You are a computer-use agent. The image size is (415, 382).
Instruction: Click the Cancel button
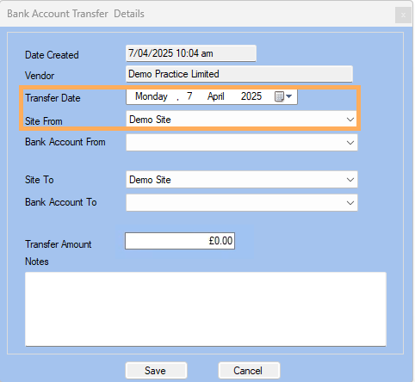pos(249,371)
